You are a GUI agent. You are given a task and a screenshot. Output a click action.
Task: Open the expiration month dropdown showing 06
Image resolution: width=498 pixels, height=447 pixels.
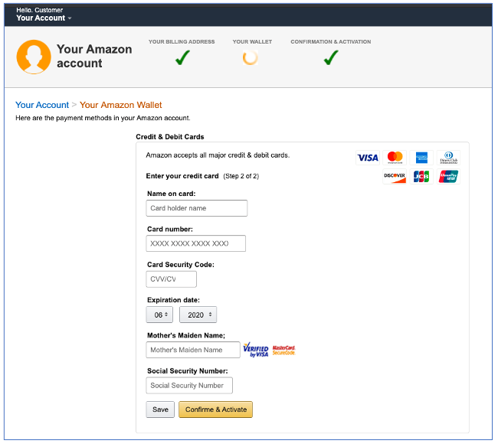(159, 315)
